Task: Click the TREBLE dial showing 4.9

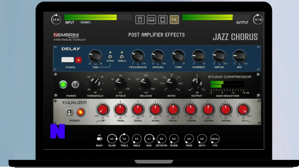Action: pos(124,139)
